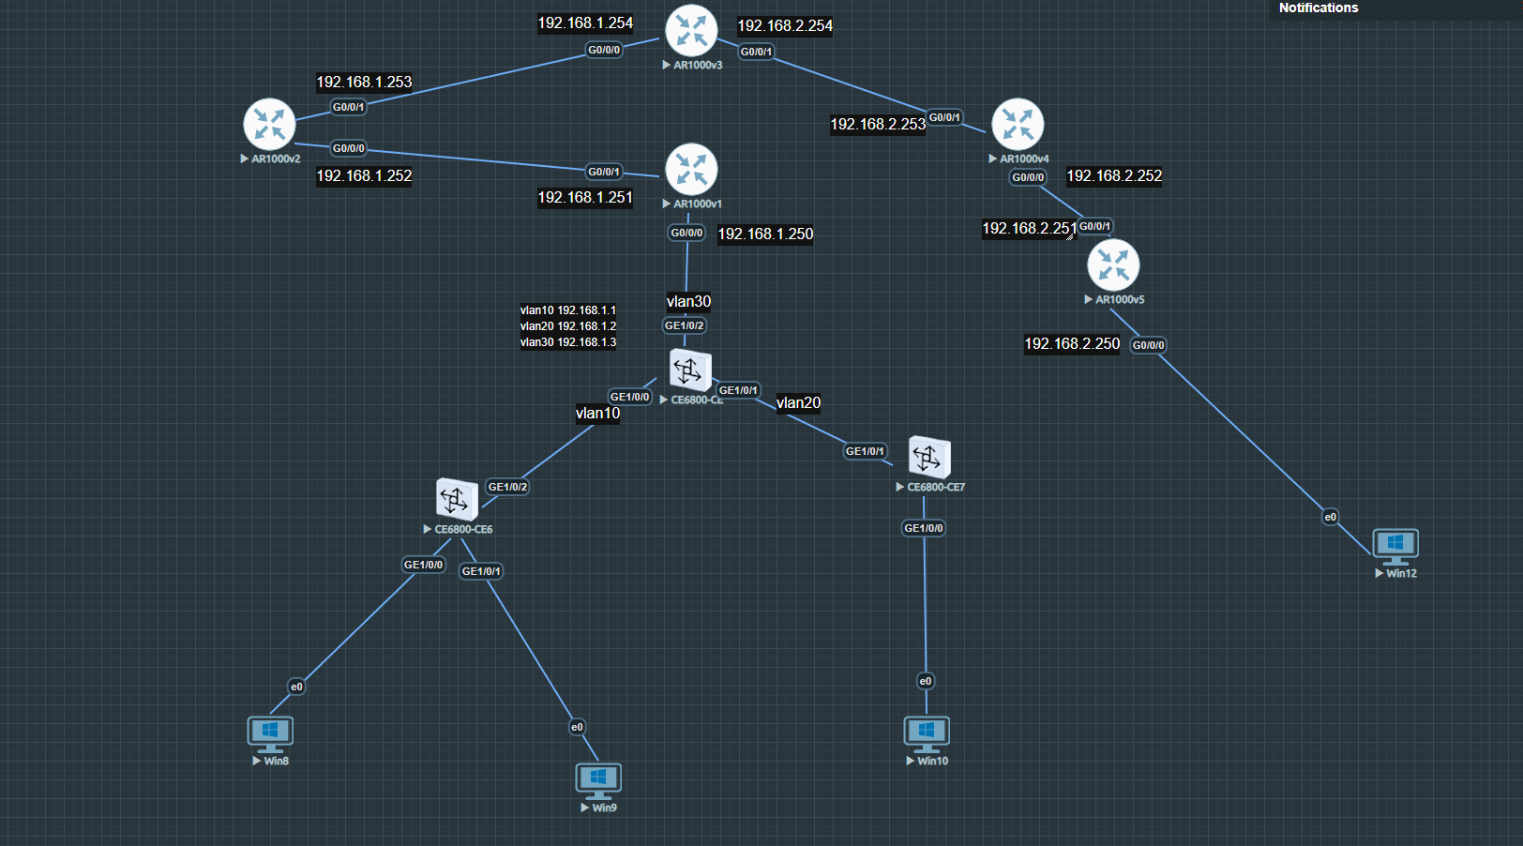This screenshot has height=846, width=1523.
Task: Select the Win9 computer node
Action: point(598,779)
